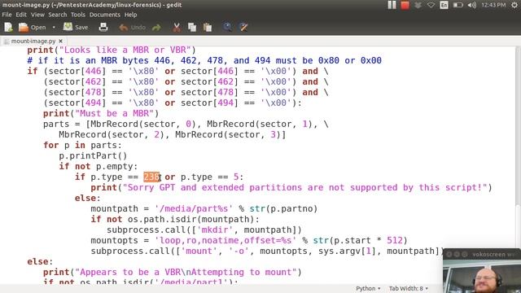This screenshot has height=293, width=521.
Task: Open the Tools menu
Action: click(78, 15)
